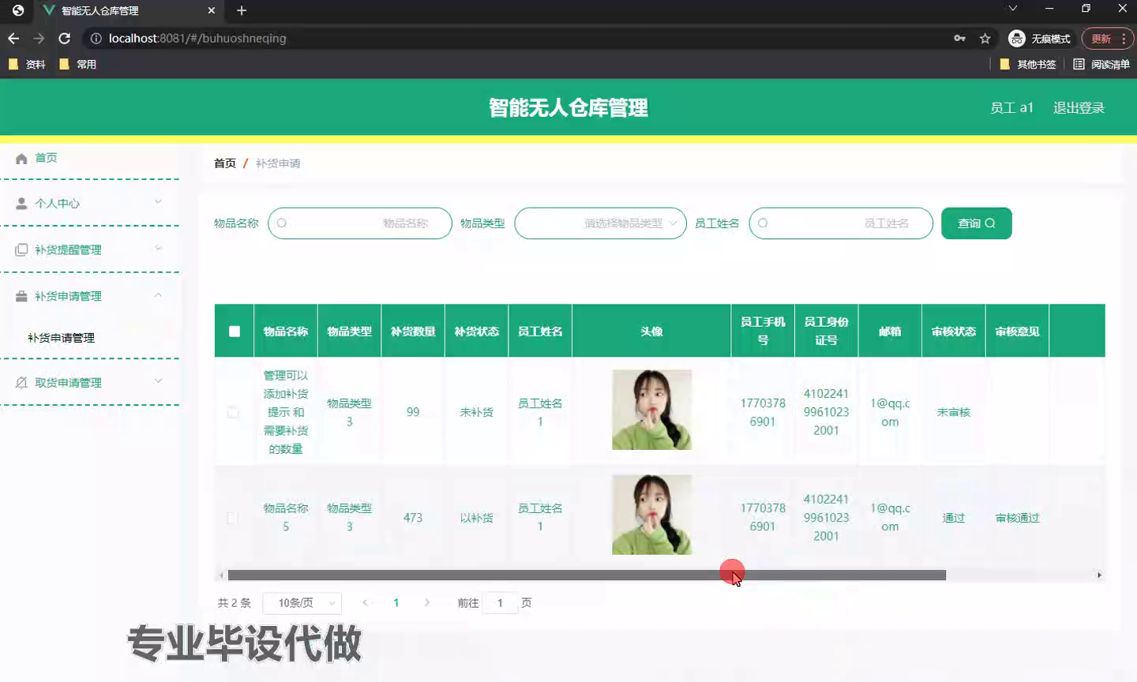Click the scrollbar left arrow under table
Image resolution: width=1137 pixels, height=682 pixels.
coord(221,575)
